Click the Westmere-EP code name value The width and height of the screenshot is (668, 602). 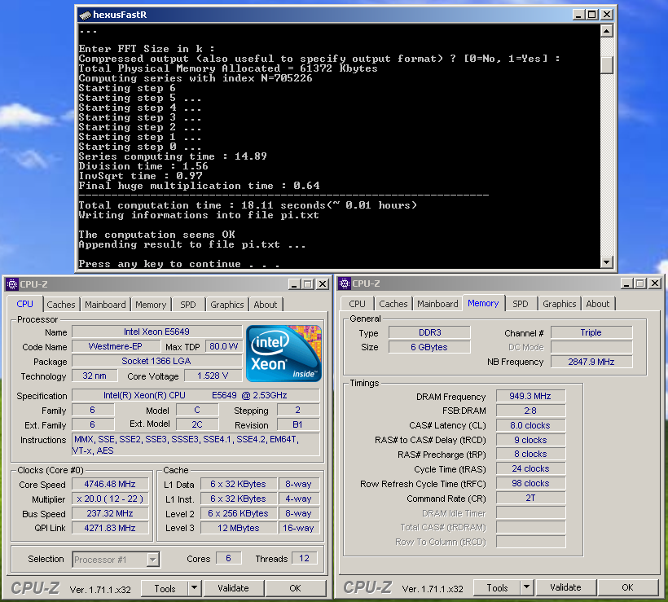click(x=115, y=346)
